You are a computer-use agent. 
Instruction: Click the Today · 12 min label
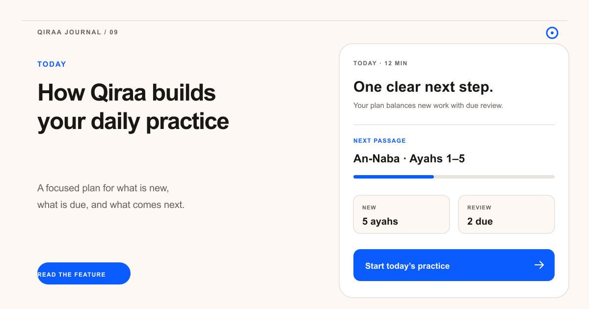(x=380, y=63)
